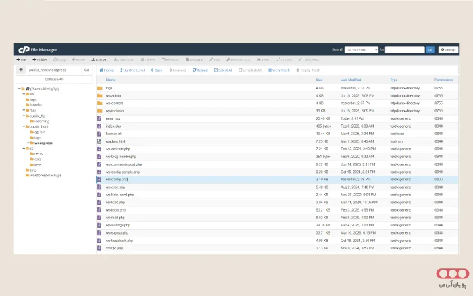Click the wp-content folder icon
The width and height of the screenshot is (473, 296).
(100, 103)
